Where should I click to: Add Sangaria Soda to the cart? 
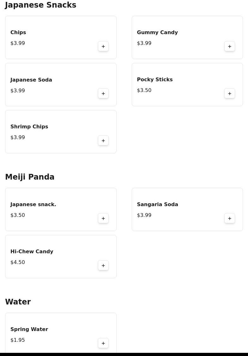click(230, 218)
